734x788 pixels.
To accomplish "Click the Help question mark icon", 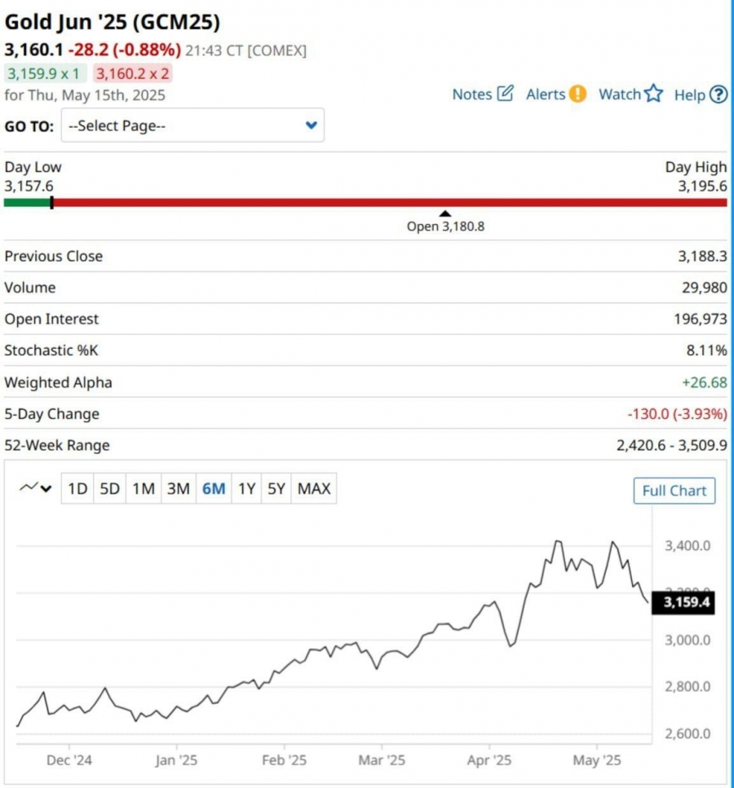I will pos(719,95).
